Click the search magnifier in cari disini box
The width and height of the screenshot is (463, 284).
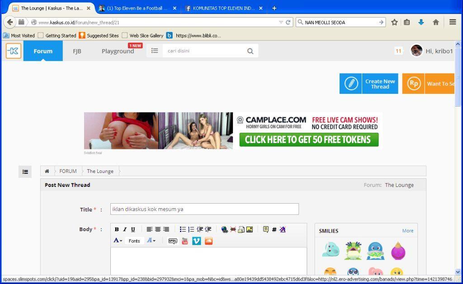tap(250, 51)
